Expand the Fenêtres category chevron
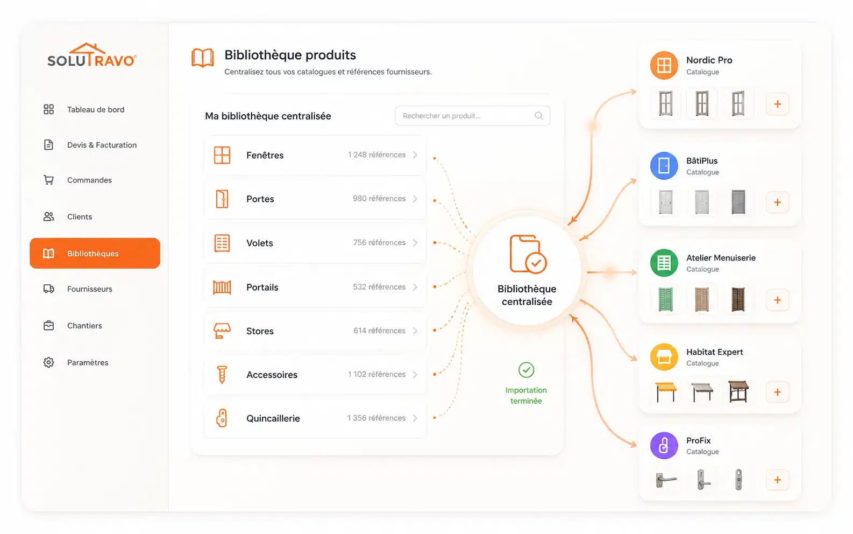The width and height of the screenshot is (853, 534). pos(415,155)
